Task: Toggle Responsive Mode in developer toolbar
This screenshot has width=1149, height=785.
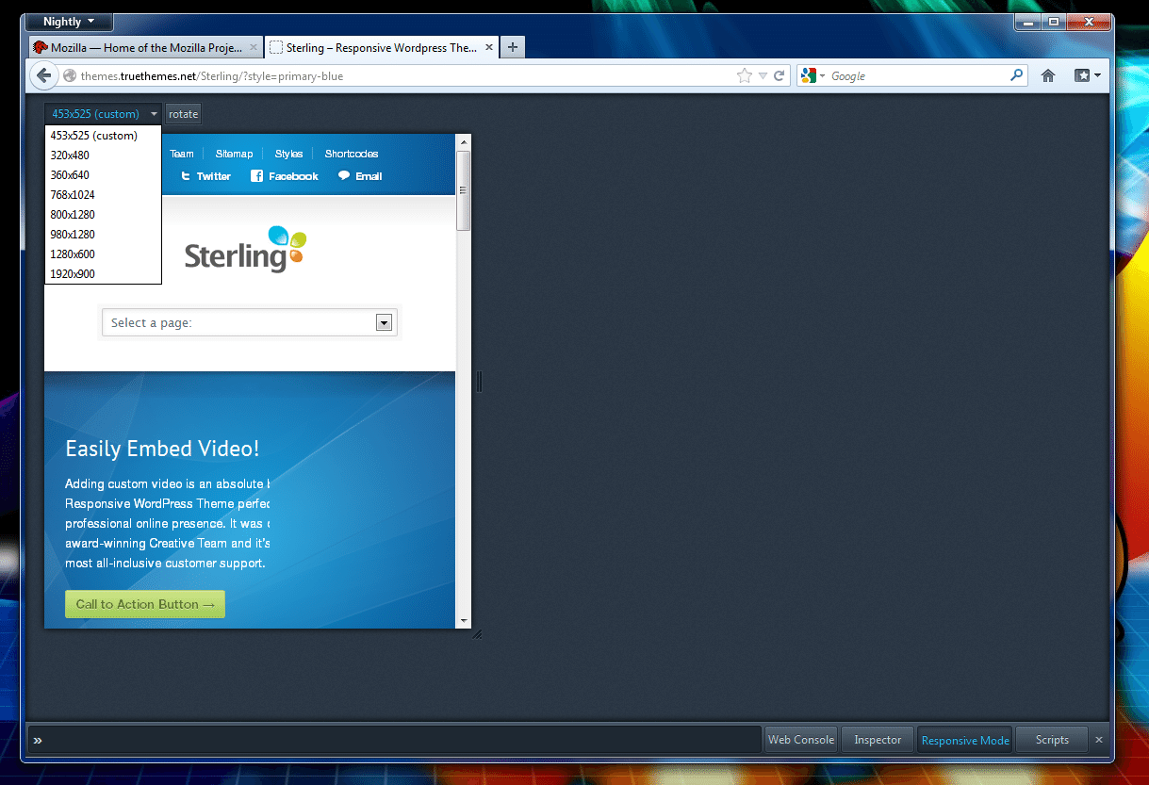Action: click(x=964, y=740)
